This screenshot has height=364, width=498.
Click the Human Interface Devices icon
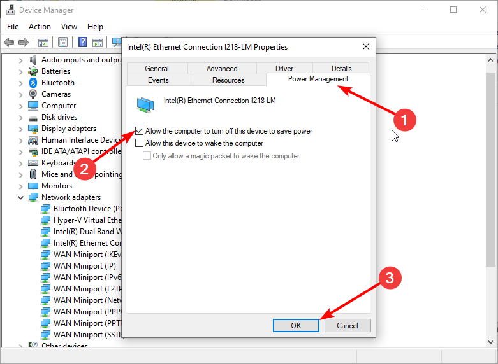(33, 140)
